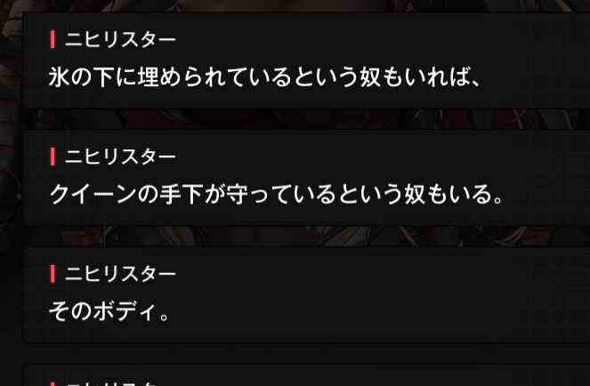Click the red marker beside the first ニヒリスター name
590x386 pixels.
click(53, 39)
